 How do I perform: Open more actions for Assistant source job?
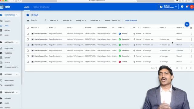[191, 51]
